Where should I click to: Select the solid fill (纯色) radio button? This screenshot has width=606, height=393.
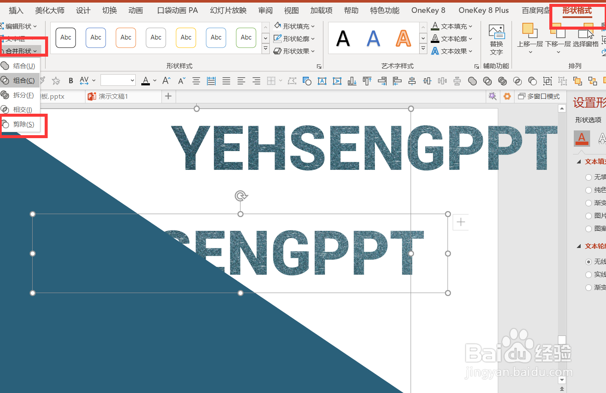[589, 190]
